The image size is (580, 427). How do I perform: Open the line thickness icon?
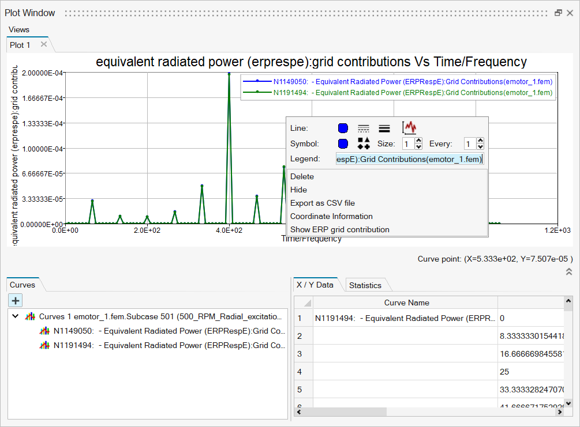pyautogui.click(x=384, y=129)
